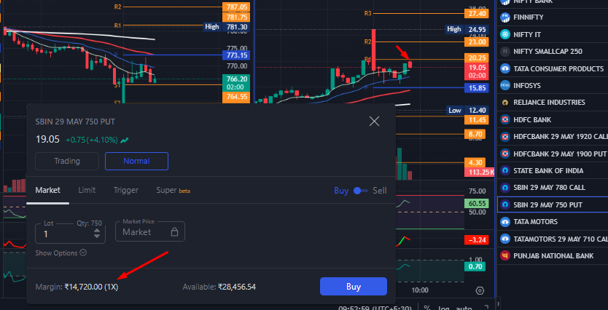The height and width of the screenshot is (310, 608).
Task: Click the High 24.95 label on right chart
Action: point(467,29)
